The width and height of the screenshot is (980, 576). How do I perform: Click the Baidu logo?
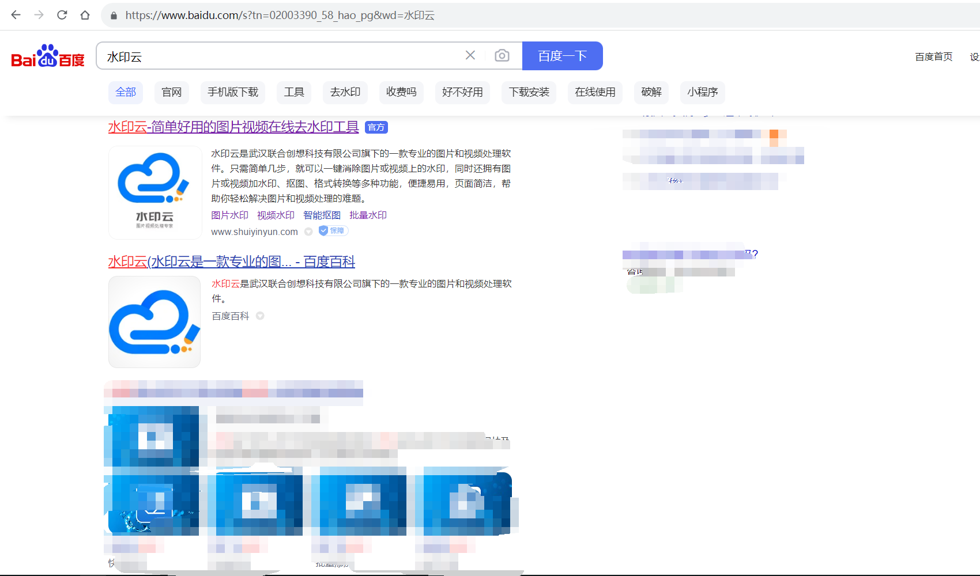pyautogui.click(x=48, y=56)
